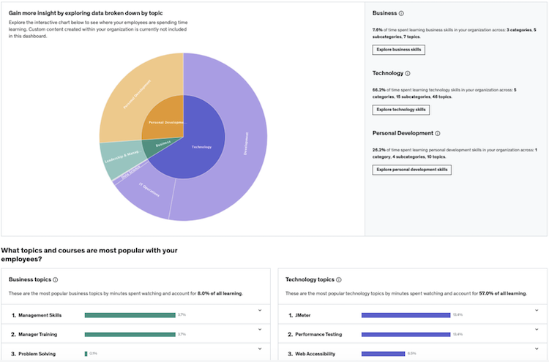The height and width of the screenshot is (362, 549).
Task: Click info icon next to Business topics
Action: pos(56,279)
